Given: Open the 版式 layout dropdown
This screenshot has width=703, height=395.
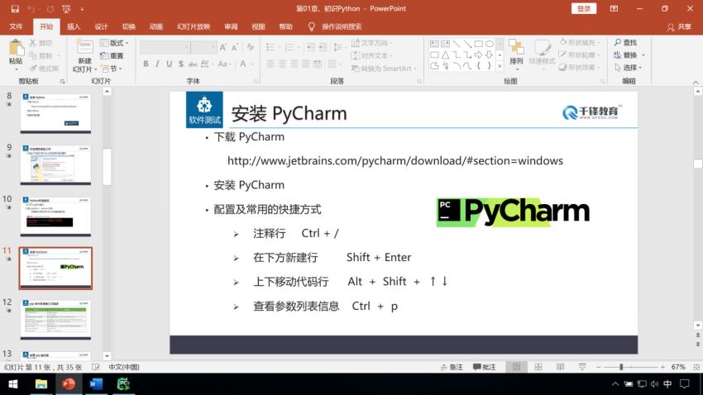Looking at the screenshot, I should point(114,43).
